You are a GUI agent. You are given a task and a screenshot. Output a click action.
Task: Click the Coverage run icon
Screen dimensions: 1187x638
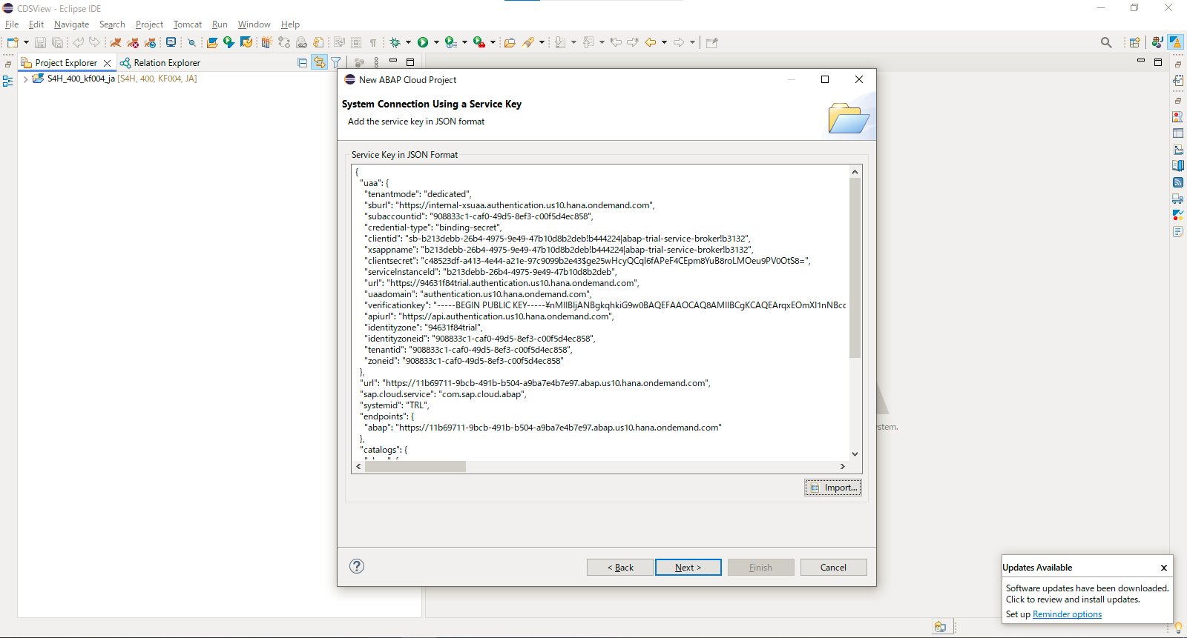(x=450, y=42)
